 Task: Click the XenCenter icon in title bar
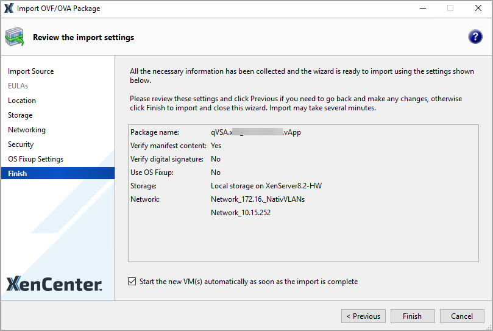(8, 9)
